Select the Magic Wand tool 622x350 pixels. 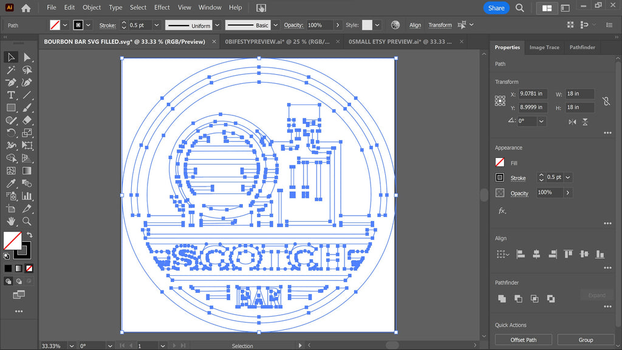[x=11, y=70]
